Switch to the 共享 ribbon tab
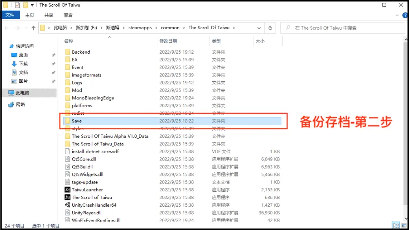 49,15
